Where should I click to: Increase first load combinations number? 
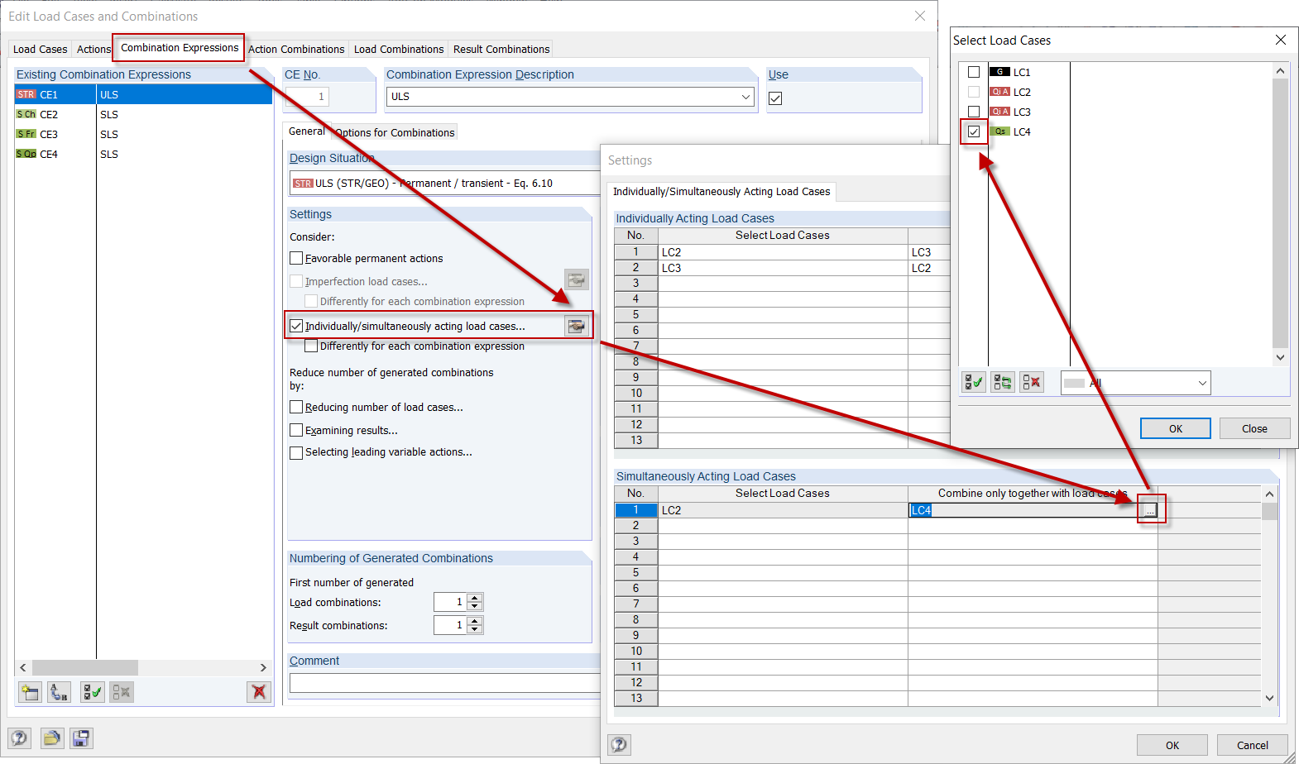[475, 598]
